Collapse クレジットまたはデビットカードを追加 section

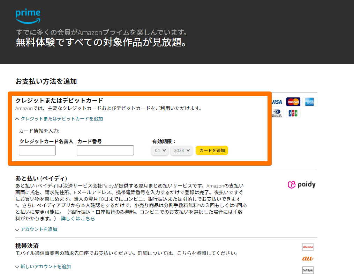pyautogui.click(x=59, y=119)
